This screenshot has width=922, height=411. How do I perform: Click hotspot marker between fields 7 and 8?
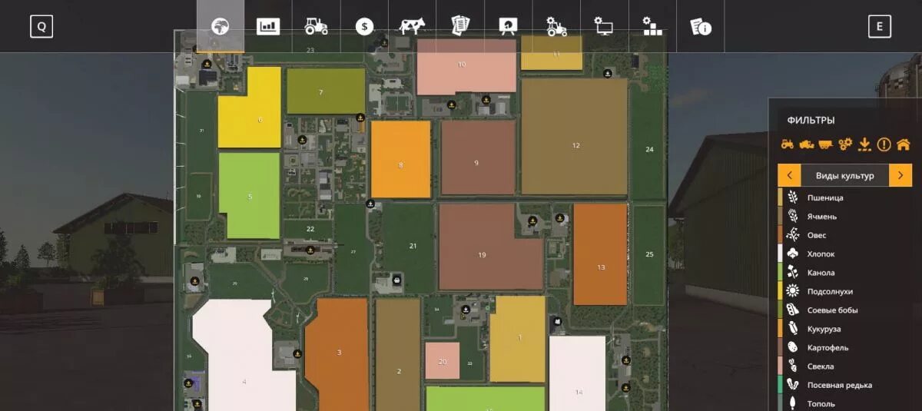point(360,118)
